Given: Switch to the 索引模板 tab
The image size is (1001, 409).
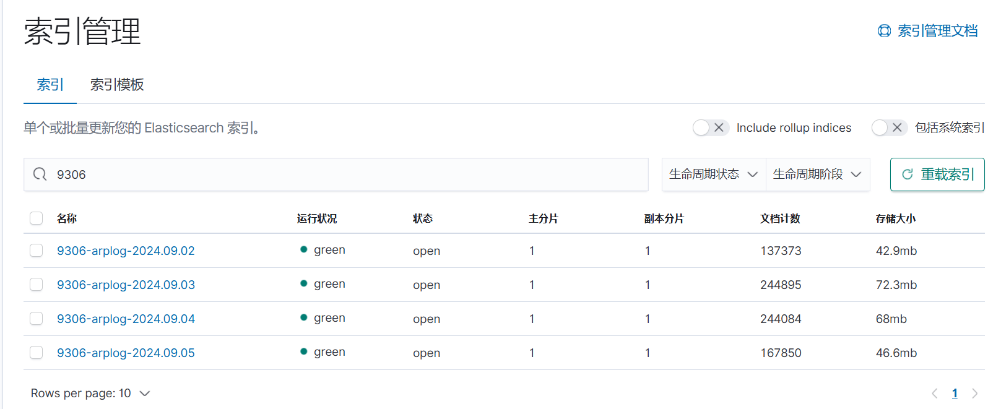Looking at the screenshot, I should (117, 85).
